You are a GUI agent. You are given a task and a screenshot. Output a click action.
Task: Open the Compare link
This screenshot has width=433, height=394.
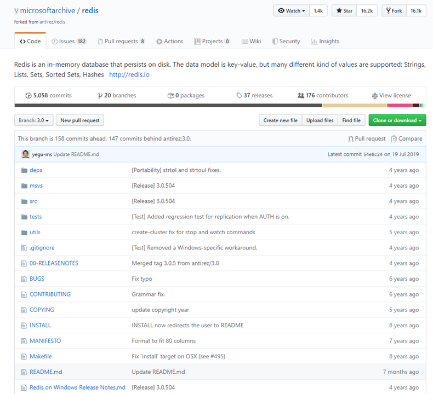(x=407, y=138)
